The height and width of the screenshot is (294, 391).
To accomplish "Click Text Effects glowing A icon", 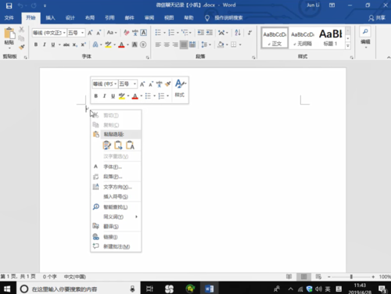I will point(95,45).
